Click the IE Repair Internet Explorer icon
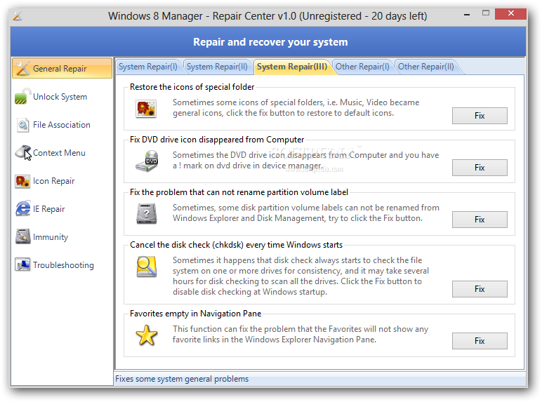Viewport: 542px width, 402px height. click(x=22, y=209)
